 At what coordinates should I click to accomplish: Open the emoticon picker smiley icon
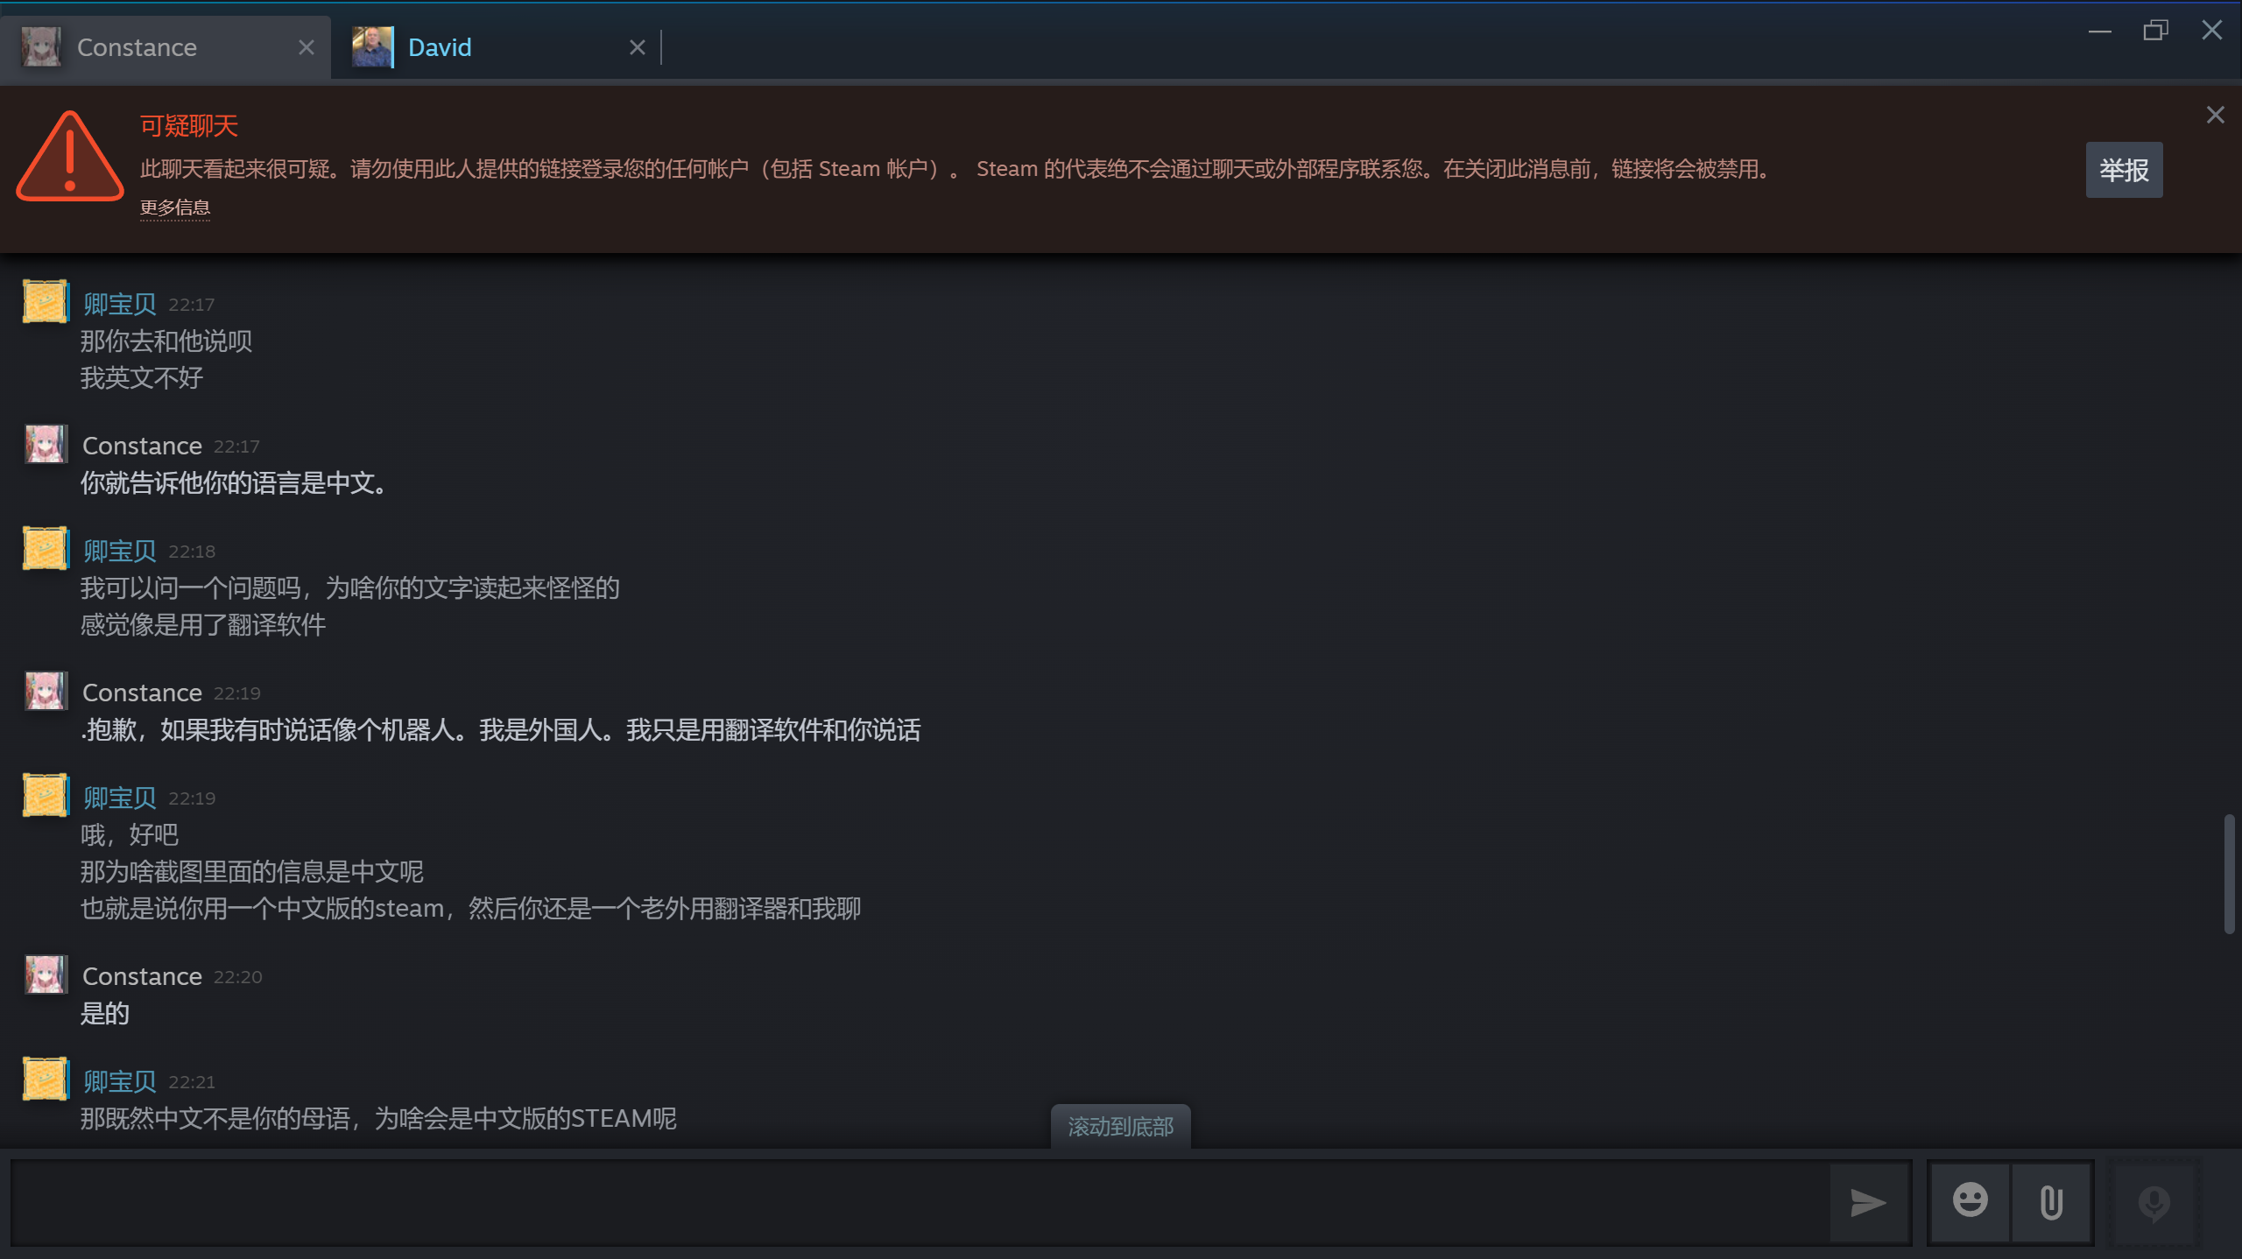pyautogui.click(x=1971, y=1202)
